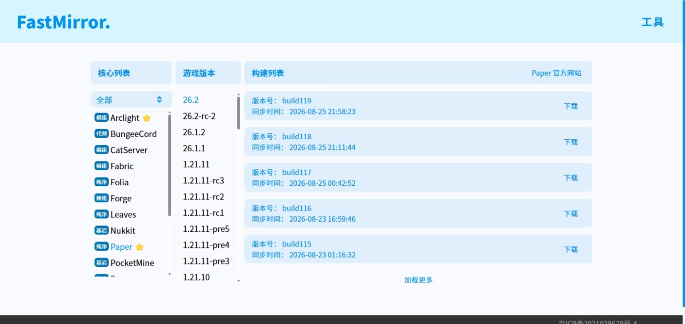
Task: Click the 游戏版本 panel header
Action: pos(208,73)
